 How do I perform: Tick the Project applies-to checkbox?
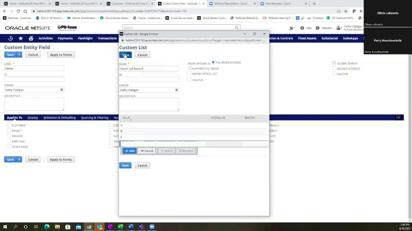coord(9,131)
